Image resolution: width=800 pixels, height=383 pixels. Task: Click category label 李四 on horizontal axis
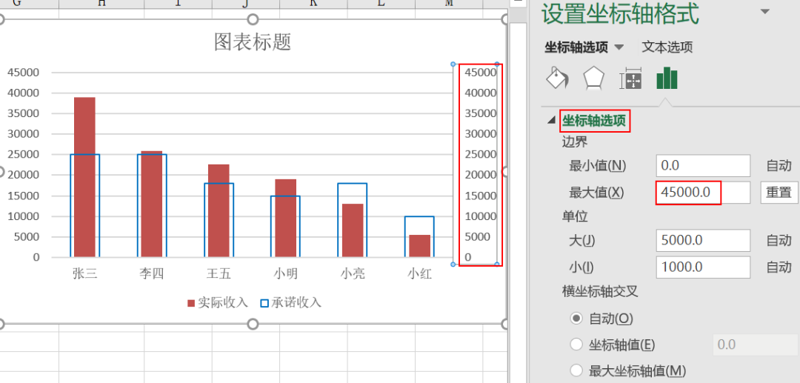click(x=152, y=274)
